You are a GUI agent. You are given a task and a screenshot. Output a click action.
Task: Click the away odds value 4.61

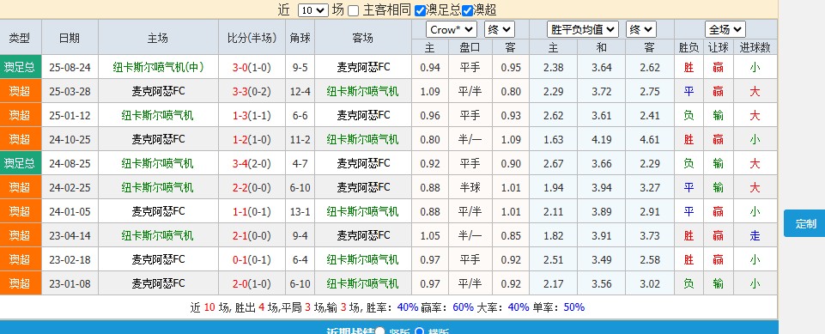(650, 139)
